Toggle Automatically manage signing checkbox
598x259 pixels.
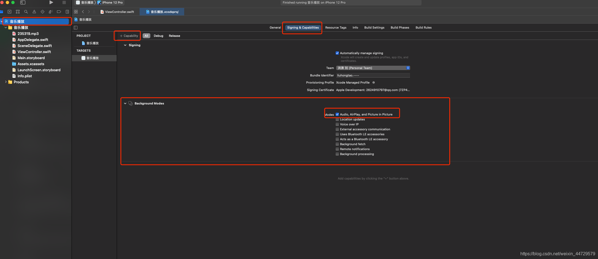[x=337, y=53]
